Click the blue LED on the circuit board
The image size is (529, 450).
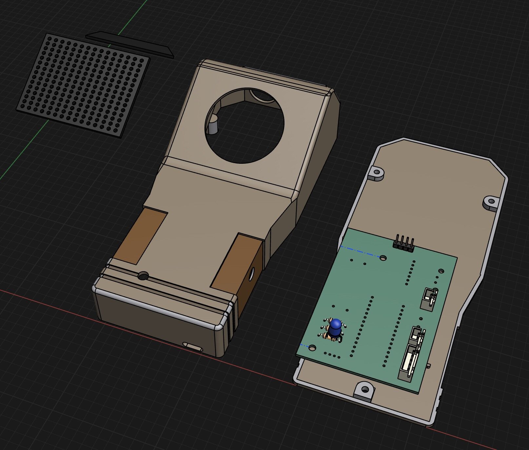click(335, 328)
